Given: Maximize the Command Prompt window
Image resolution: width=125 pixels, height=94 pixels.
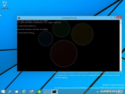Looking at the screenshot, I should pyautogui.click(x=115, y=17).
